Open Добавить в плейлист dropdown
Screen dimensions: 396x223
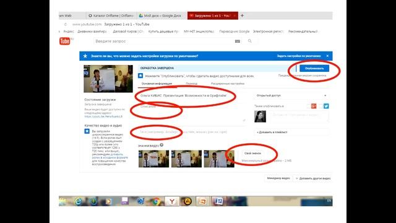pos(291,132)
